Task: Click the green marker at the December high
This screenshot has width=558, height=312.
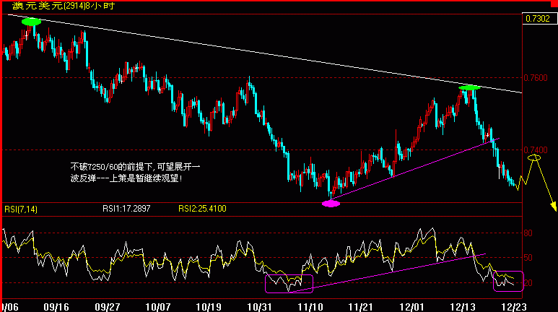Action: coord(469,87)
